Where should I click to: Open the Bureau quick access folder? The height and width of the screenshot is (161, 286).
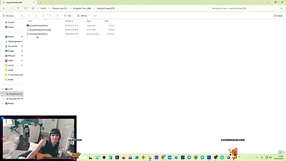tap(11, 37)
